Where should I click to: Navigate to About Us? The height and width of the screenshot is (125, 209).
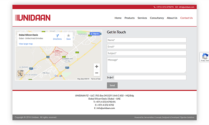172,18
